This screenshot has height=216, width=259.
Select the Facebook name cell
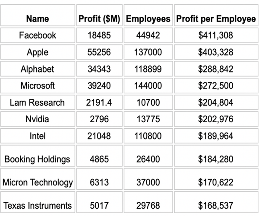(38, 35)
